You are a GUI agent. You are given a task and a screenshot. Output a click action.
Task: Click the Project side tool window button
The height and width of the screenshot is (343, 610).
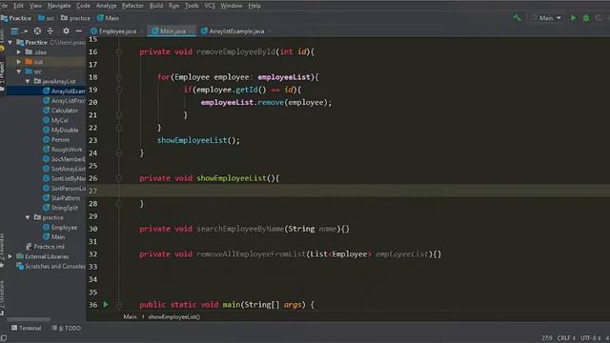pos(2,75)
